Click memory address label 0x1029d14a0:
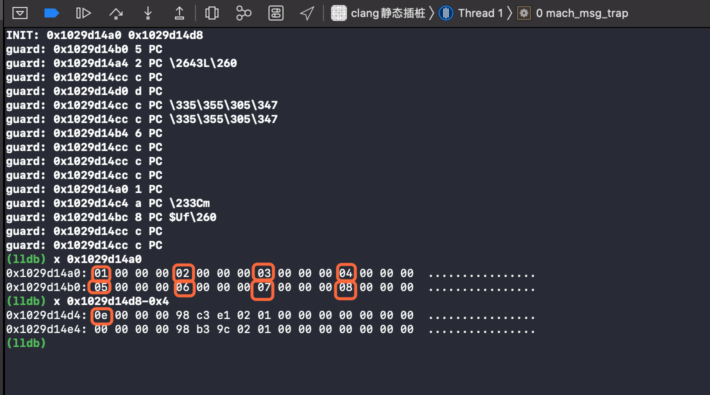The height and width of the screenshot is (395, 710). pyautogui.click(x=47, y=273)
